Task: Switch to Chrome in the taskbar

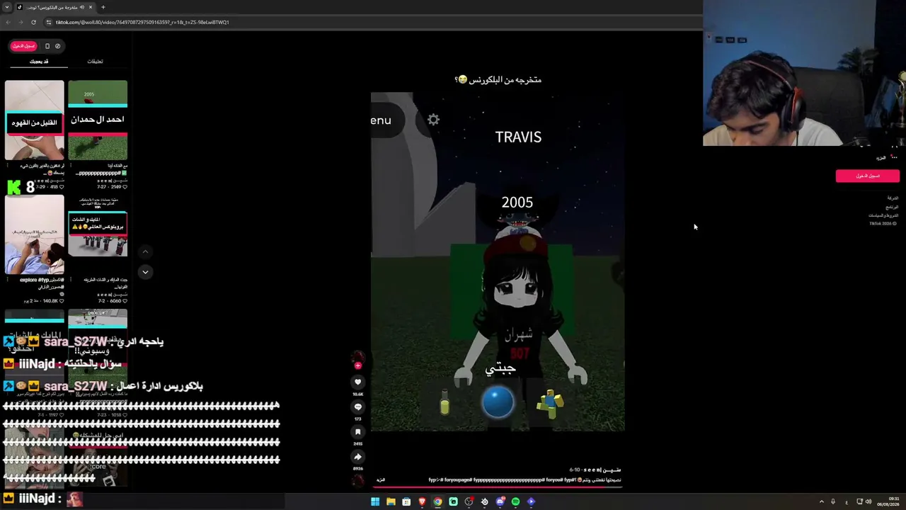Action: point(437,501)
